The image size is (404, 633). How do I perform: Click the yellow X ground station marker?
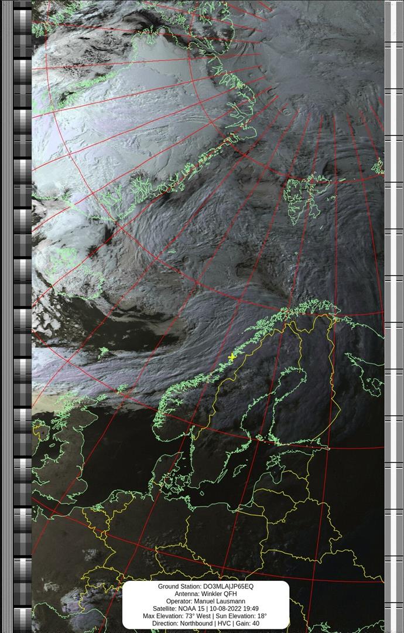tap(231, 357)
